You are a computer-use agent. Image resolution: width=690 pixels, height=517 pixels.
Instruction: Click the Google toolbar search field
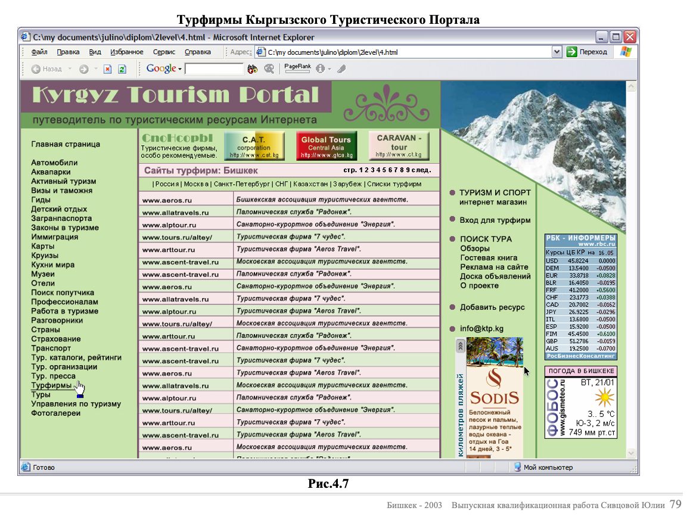tap(214, 69)
